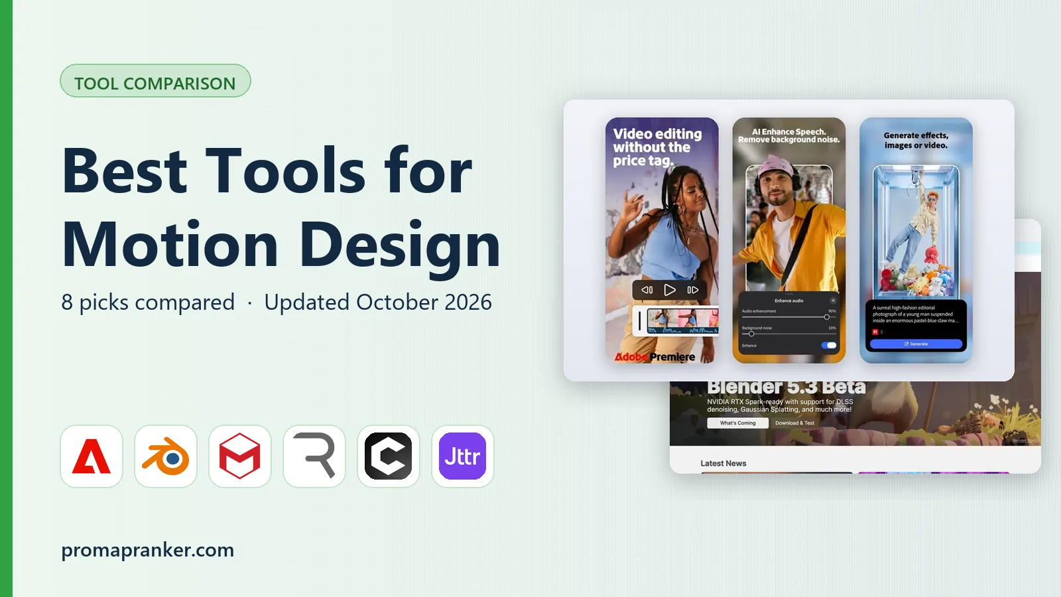This screenshot has width=1061, height=597.
Task: Click the Blender 5.3 Beta headline
Action: pos(786,387)
